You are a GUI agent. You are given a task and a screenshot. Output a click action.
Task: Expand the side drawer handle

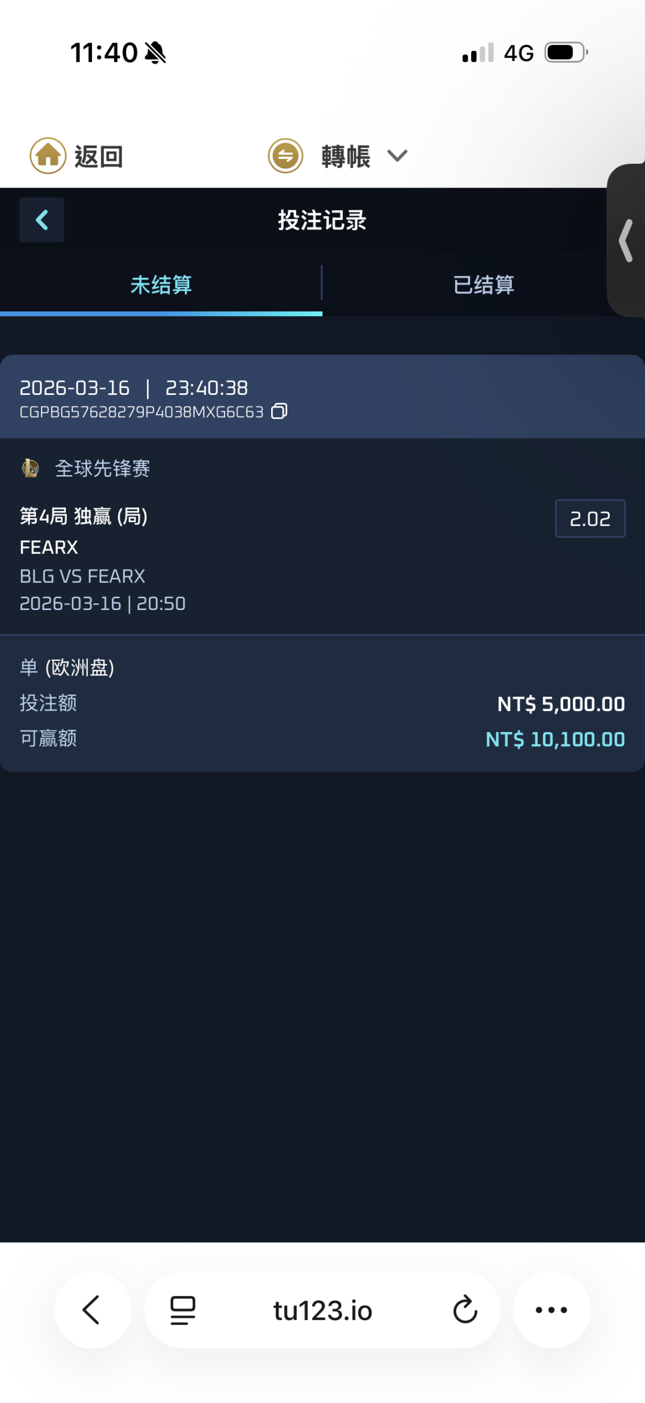click(626, 240)
